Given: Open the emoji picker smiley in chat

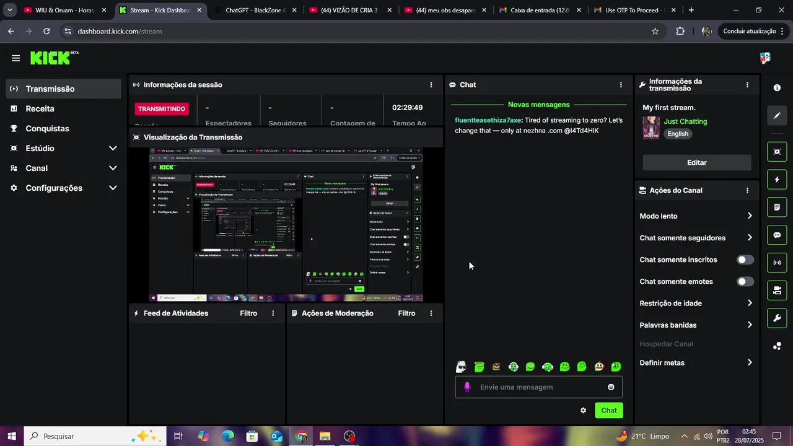Looking at the screenshot, I should [x=611, y=387].
